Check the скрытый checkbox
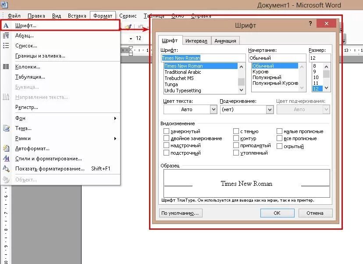 tap(279, 146)
